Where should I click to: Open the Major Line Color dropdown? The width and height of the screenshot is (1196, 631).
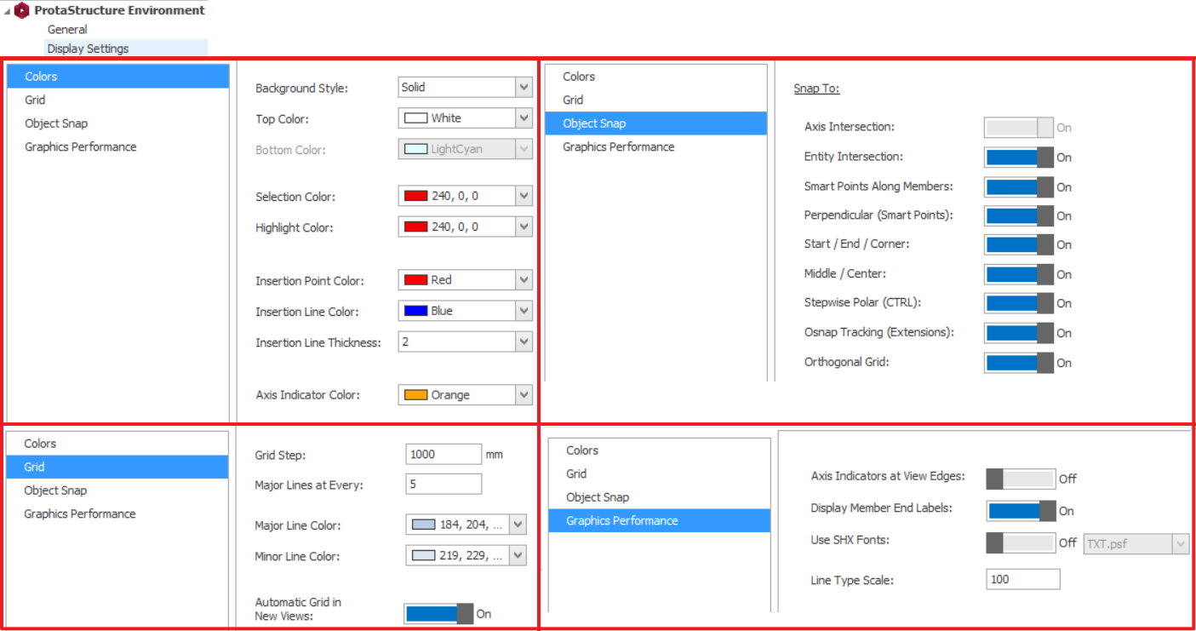point(517,525)
